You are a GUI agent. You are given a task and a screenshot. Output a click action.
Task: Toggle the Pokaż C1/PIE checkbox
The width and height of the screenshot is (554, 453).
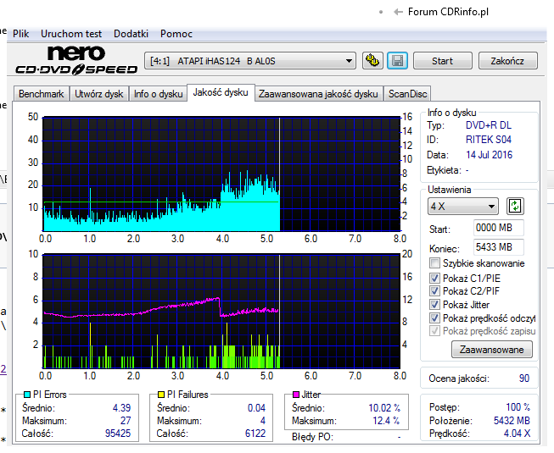click(434, 278)
